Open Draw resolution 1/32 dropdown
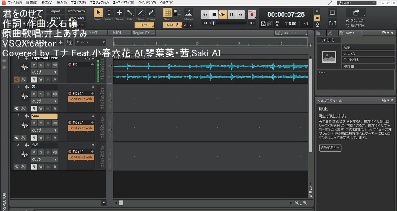This screenshot has width=397, height=211. tap(172, 25)
